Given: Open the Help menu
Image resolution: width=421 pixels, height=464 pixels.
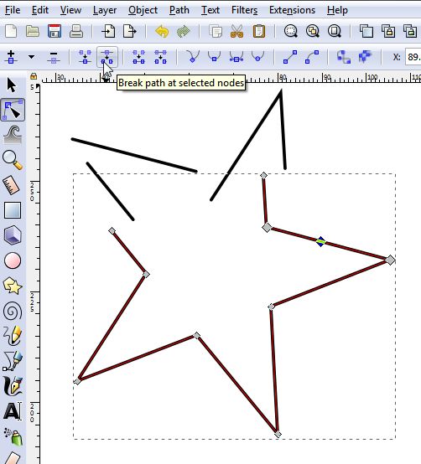Looking at the screenshot, I should pyautogui.click(x=337, y=10).
